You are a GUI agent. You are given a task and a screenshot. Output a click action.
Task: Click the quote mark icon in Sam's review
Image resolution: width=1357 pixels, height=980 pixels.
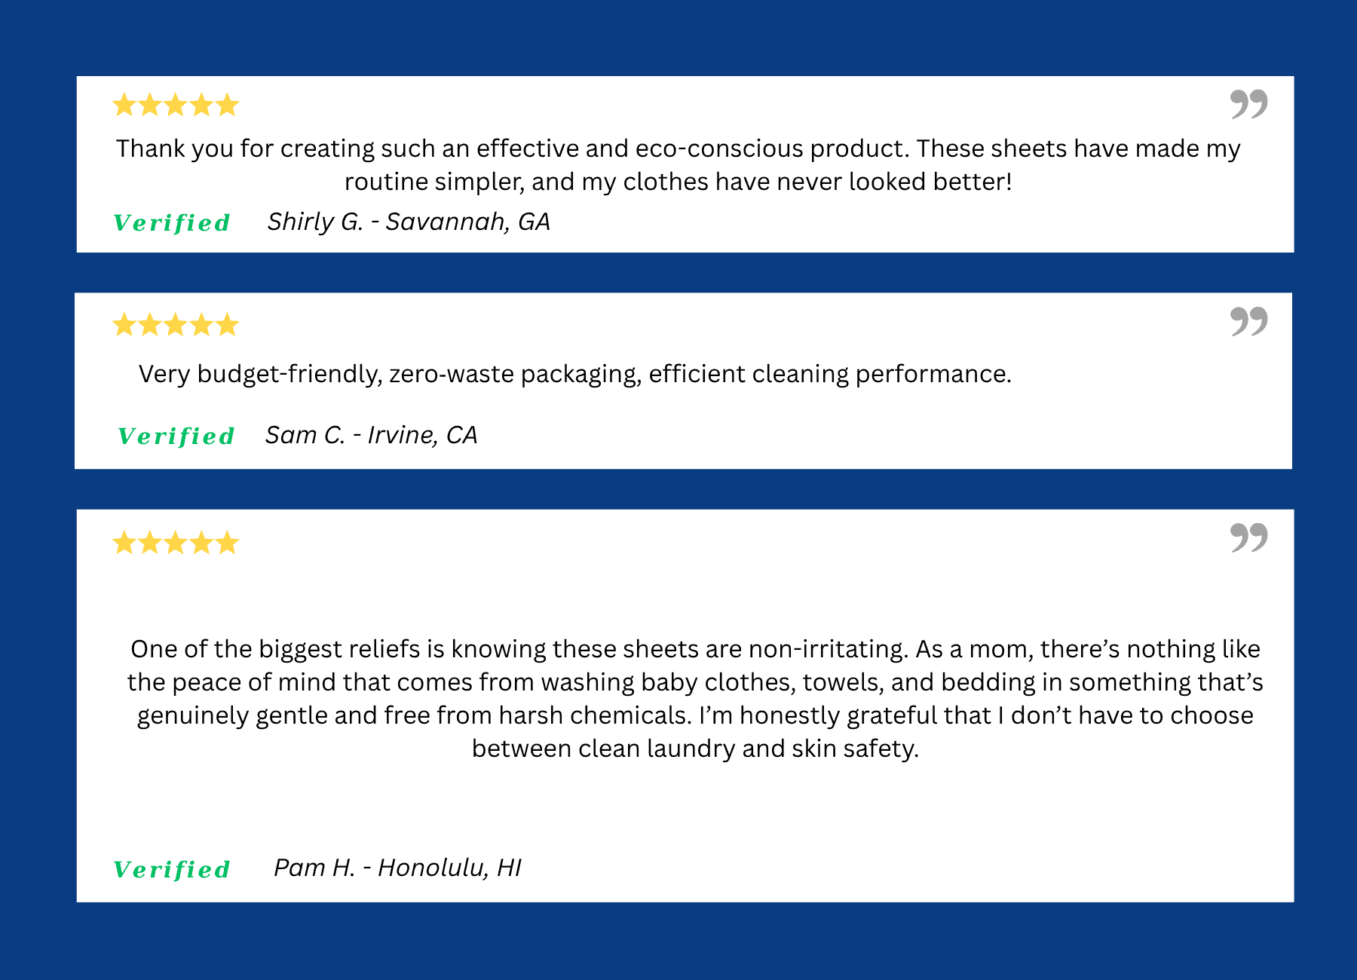point(1248,321)
